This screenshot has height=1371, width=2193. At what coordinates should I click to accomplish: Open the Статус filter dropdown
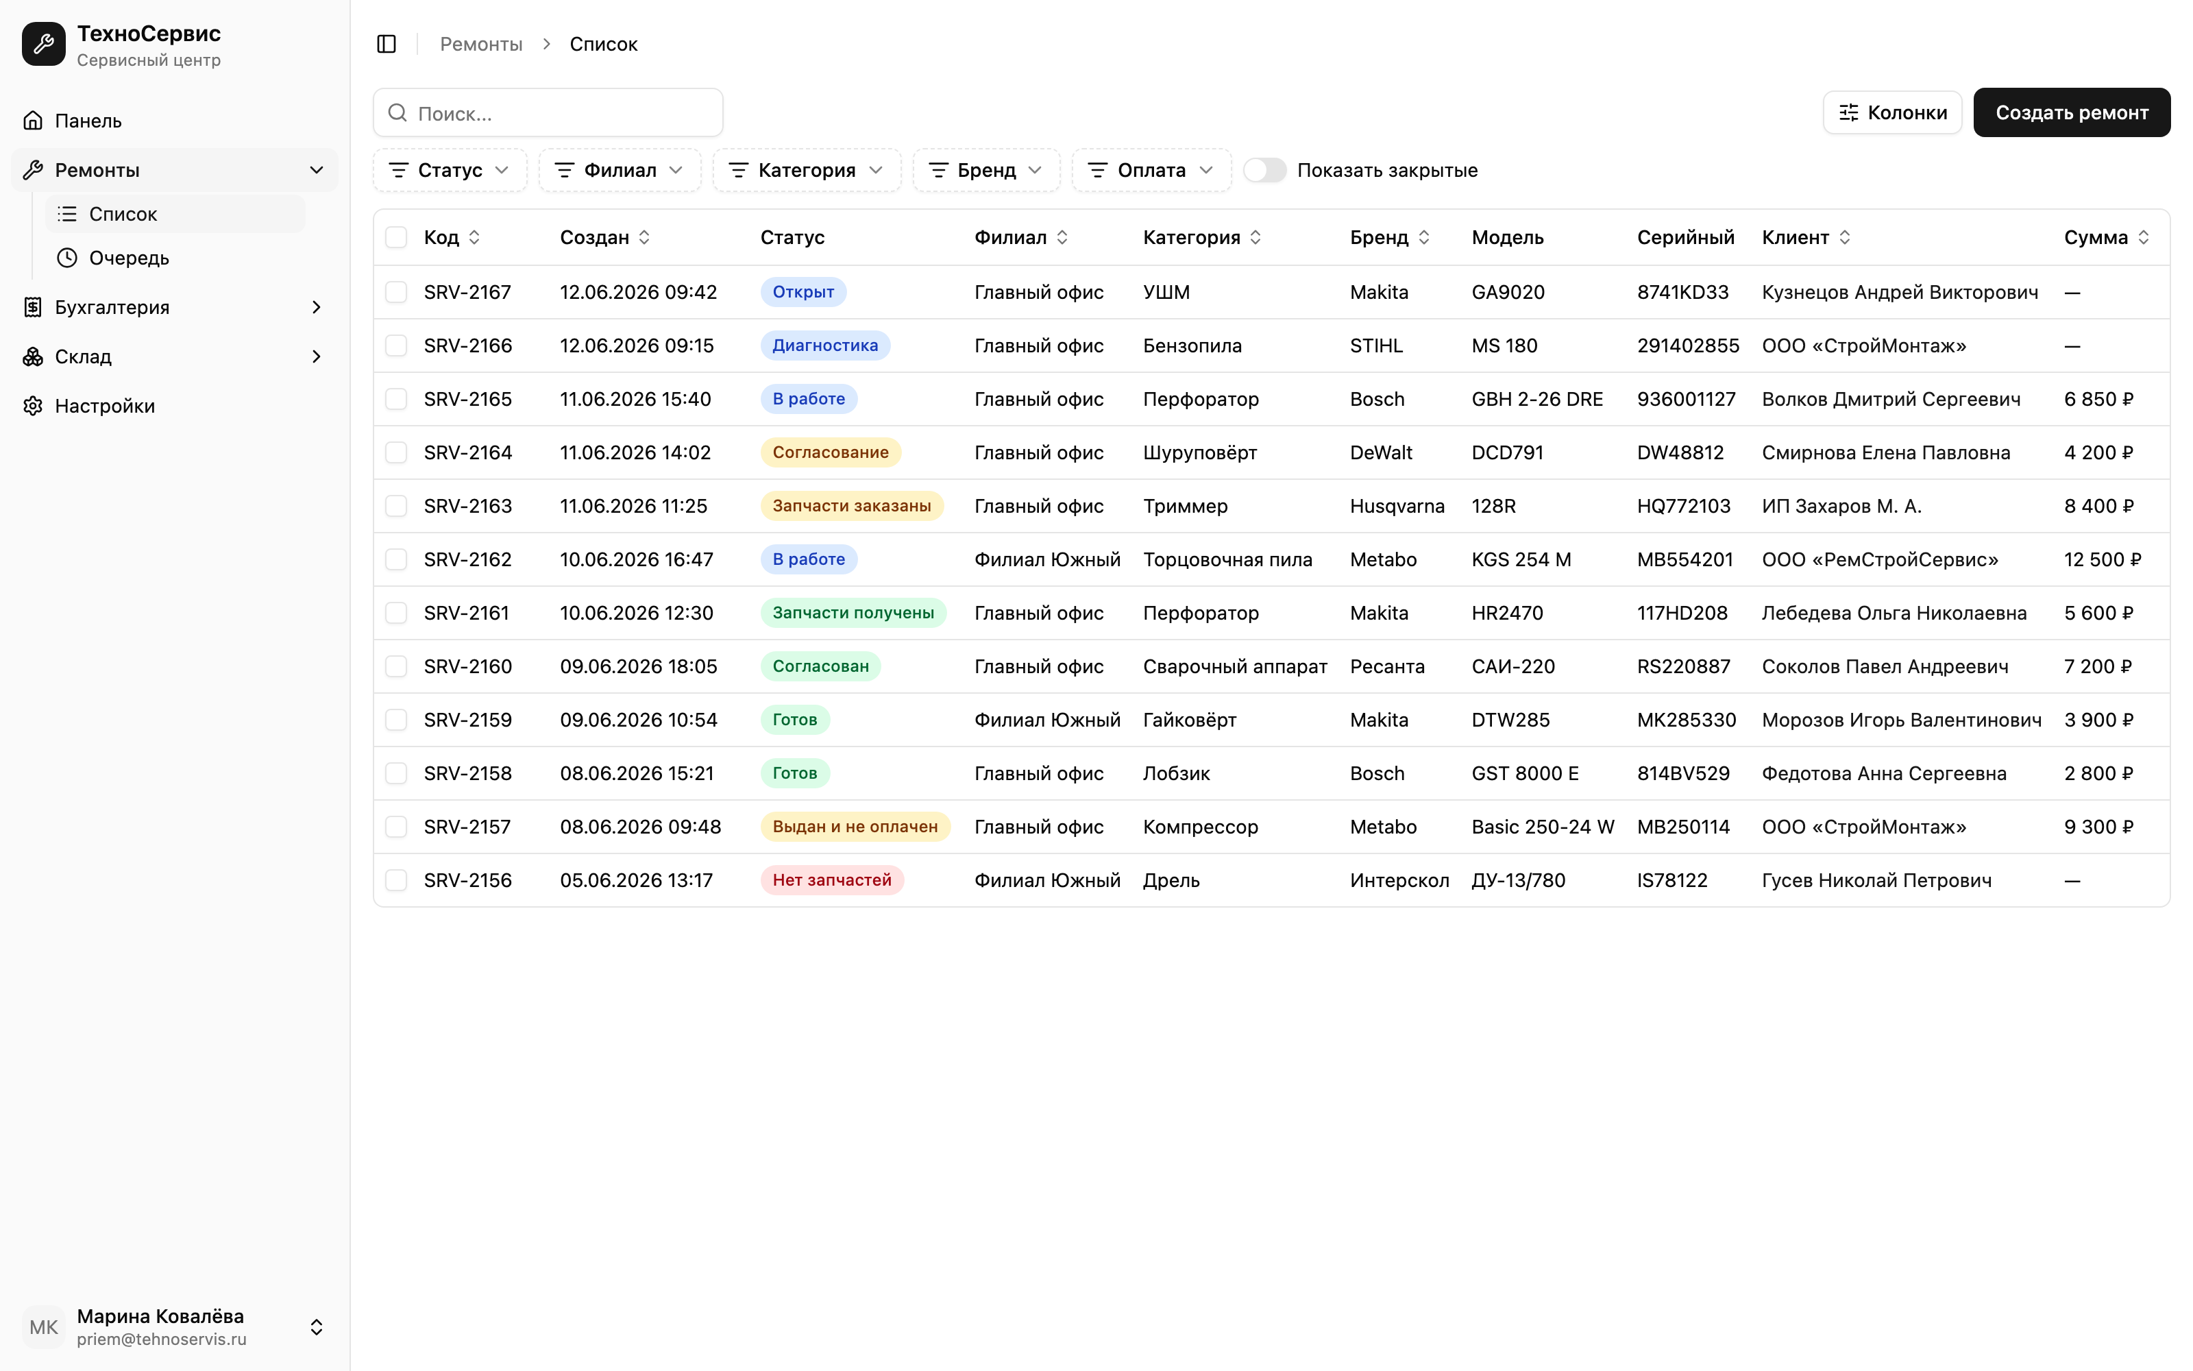(450, 169)
